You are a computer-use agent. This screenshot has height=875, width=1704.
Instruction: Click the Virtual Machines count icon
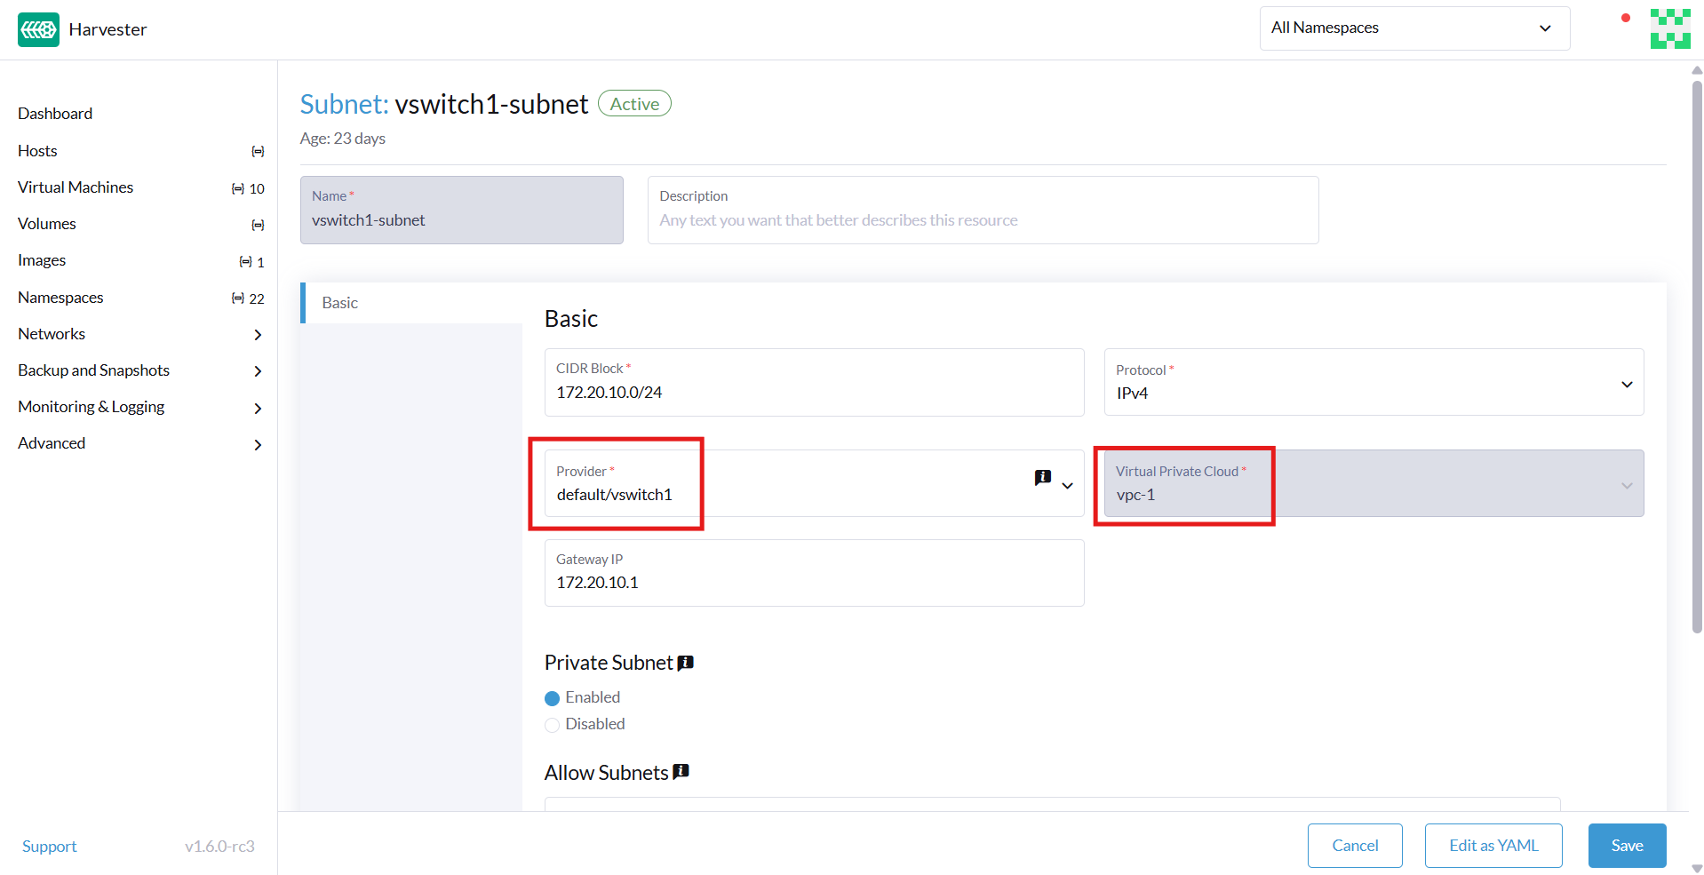coord(238,188)
